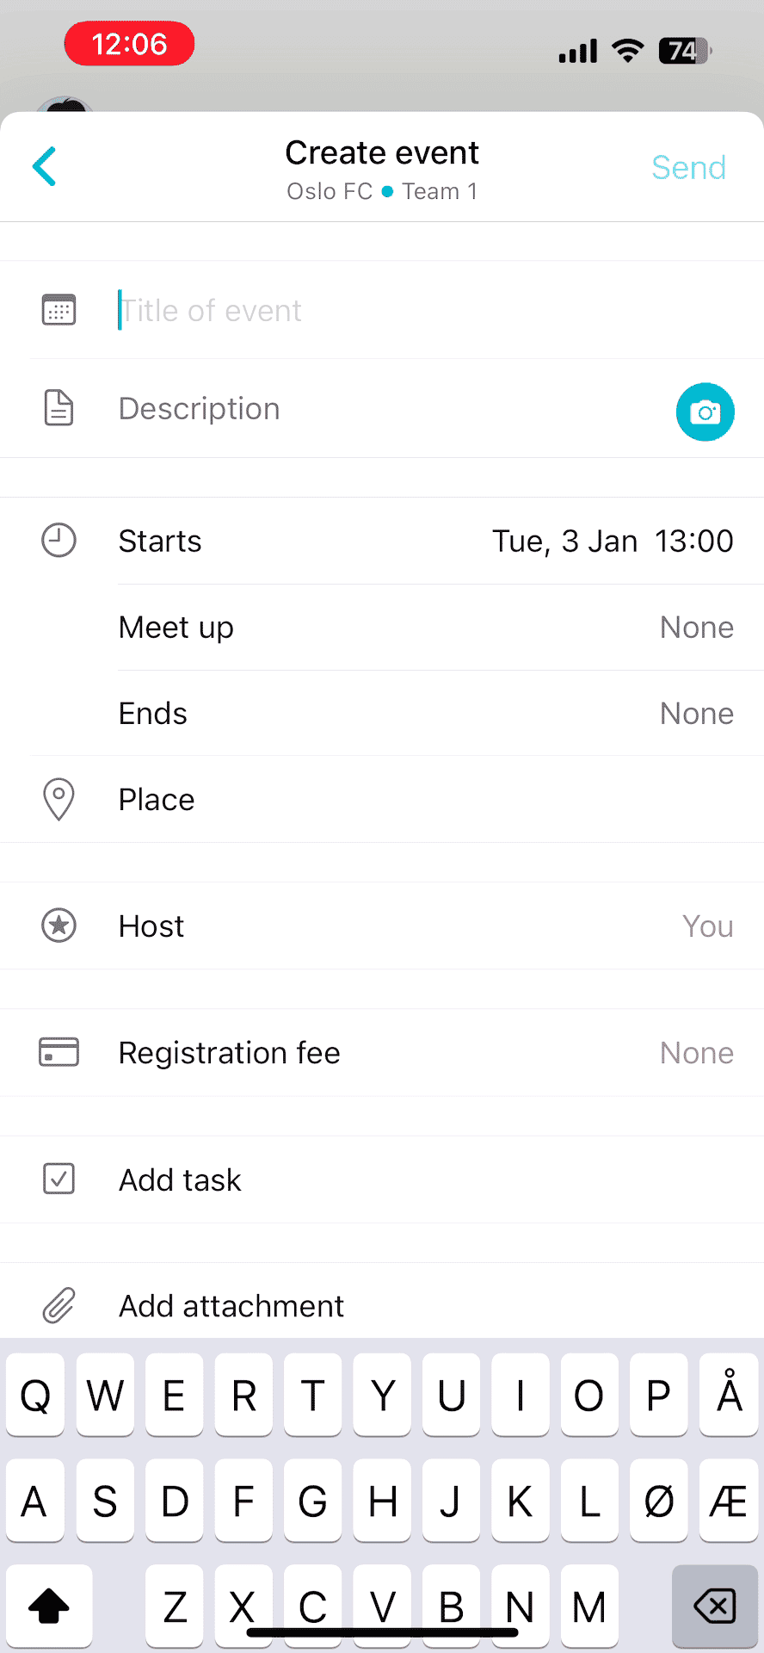
Task: Tap the checkbox icon for Add task
Action: pos(59,1179)
